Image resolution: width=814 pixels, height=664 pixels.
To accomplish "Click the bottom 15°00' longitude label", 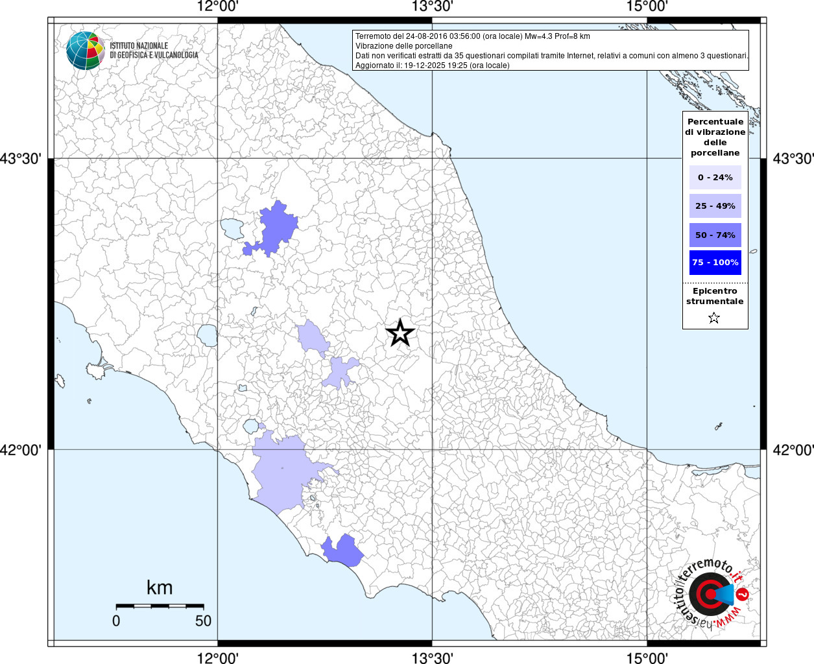I will point(647,658).
